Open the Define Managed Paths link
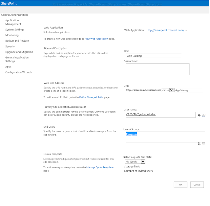 pos(91,98)
